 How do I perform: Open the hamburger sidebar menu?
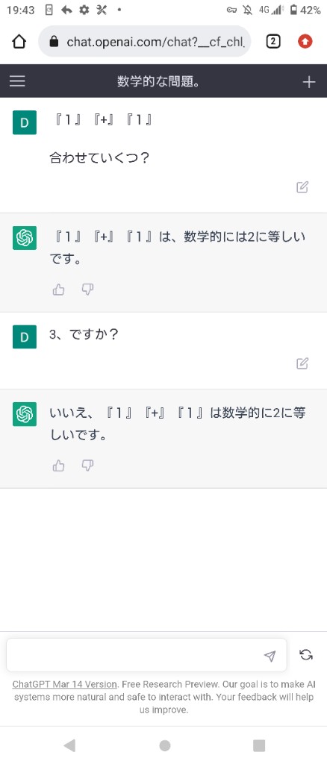point(17,81)
